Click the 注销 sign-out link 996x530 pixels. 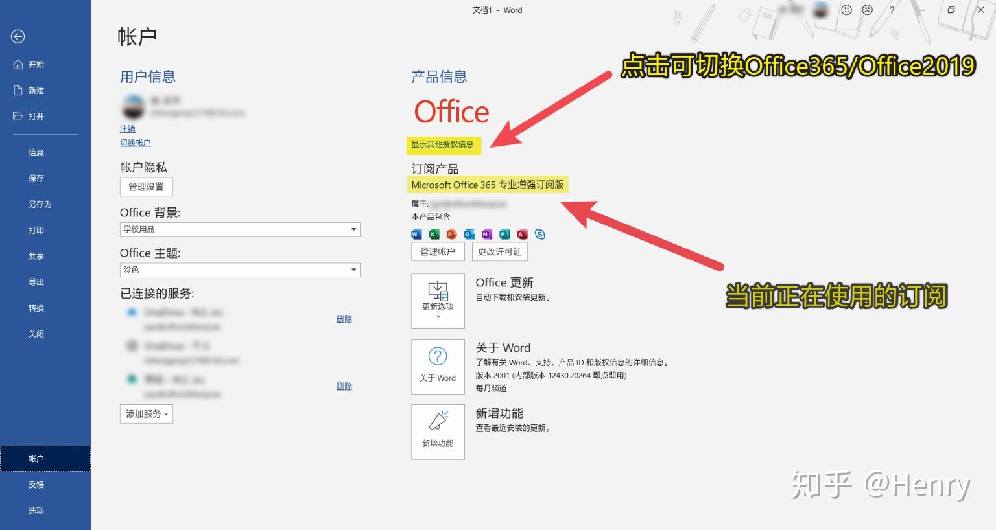pos(128,129)
